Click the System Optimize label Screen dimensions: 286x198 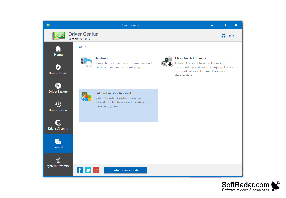pos(58,166)
